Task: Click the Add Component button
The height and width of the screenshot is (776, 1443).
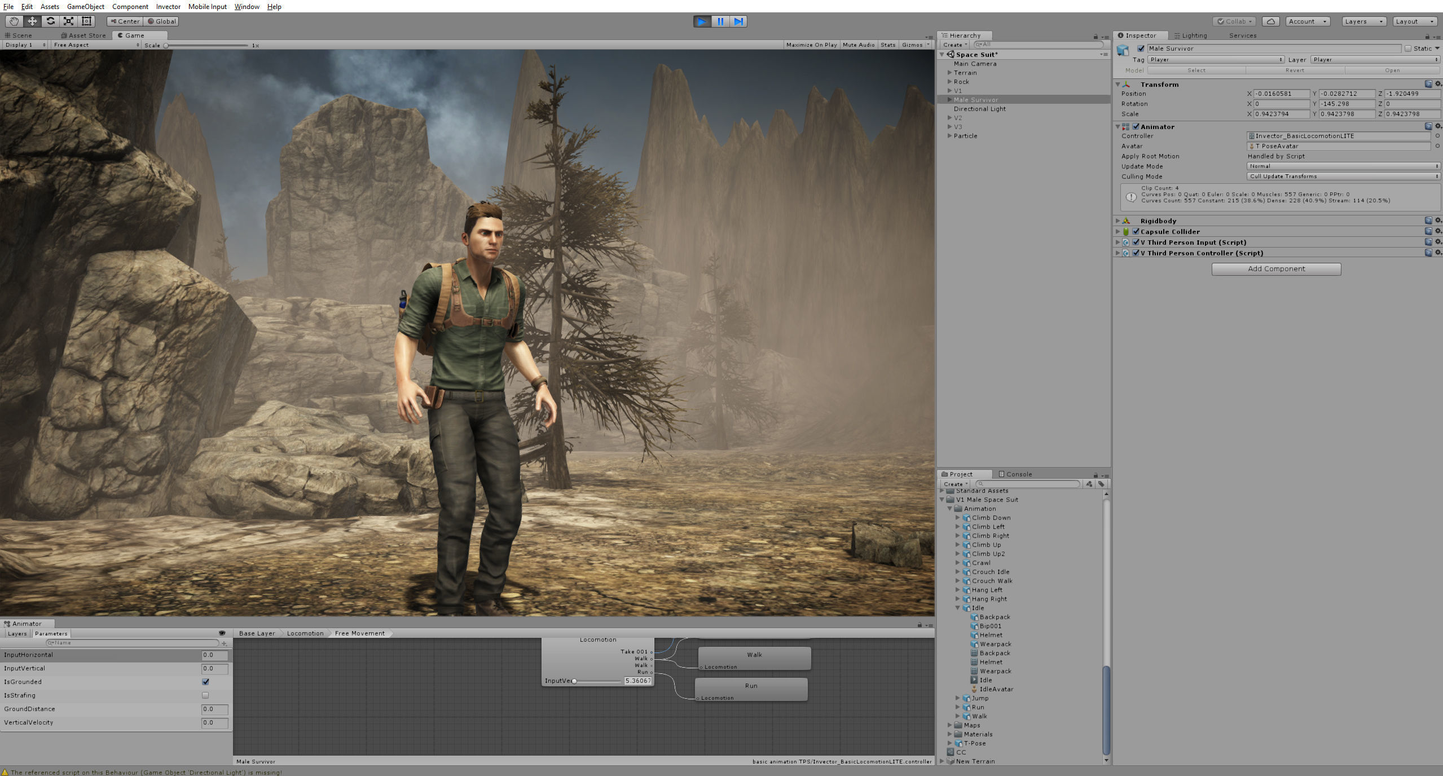Action: point(1276,269)
